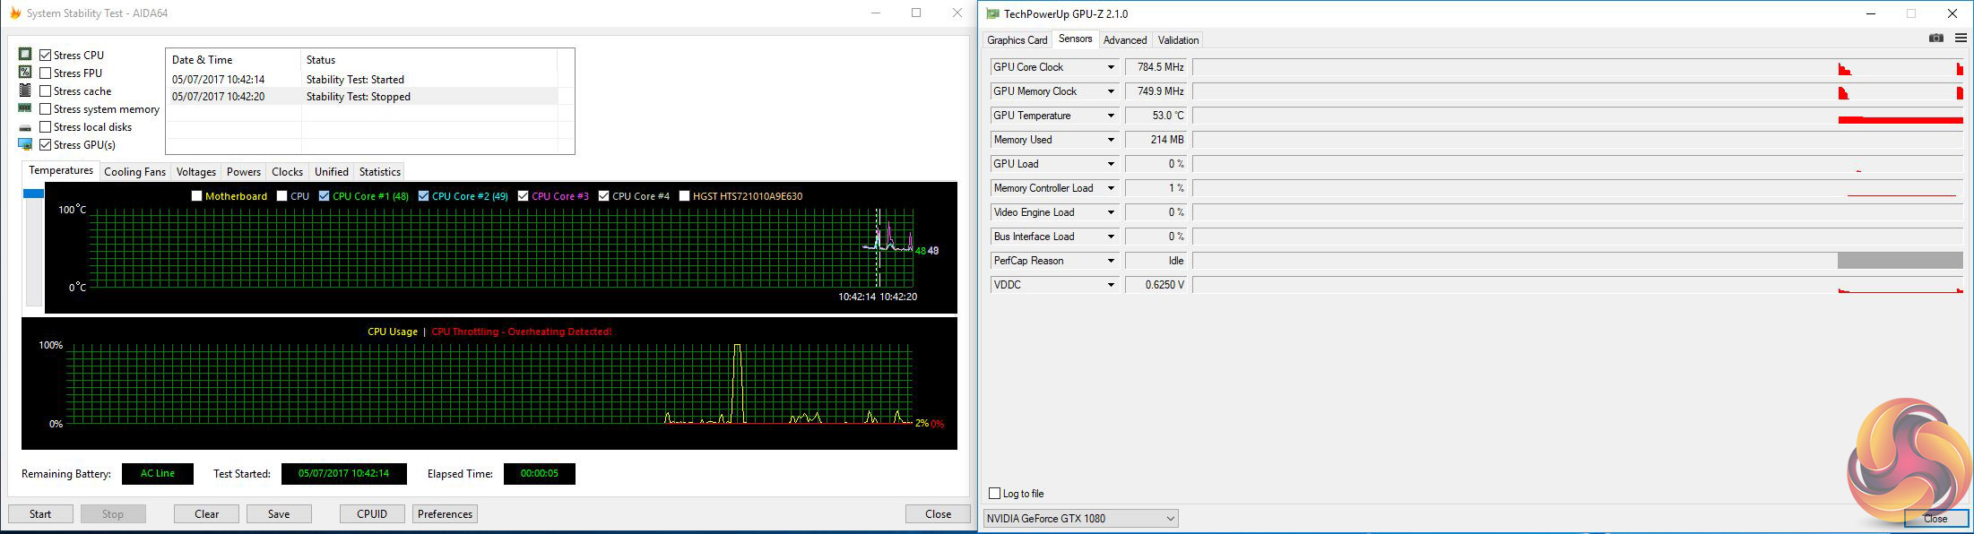Open the Bus Interface Load dropdown
This screenshot has width=1974, height=534.
(x=1111, y=237)
